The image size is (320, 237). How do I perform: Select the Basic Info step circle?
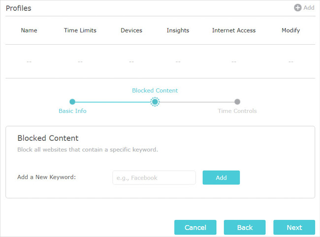[x=72, y=102]
